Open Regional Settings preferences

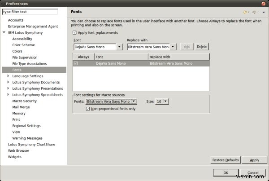pyautogui.click(x=26, y=126)
